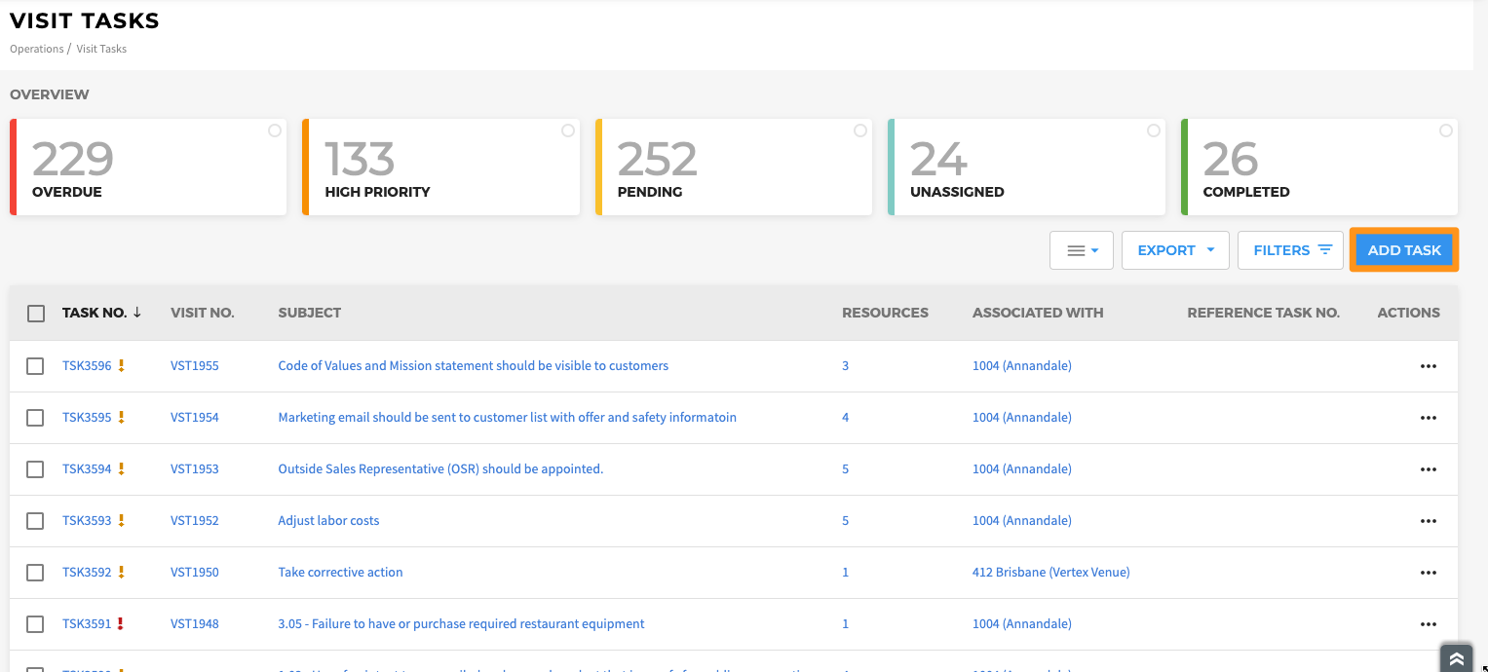This screenshot has width=1488, height=672.
Task: Select checkbox for task TSK3594
Action: 35,469
